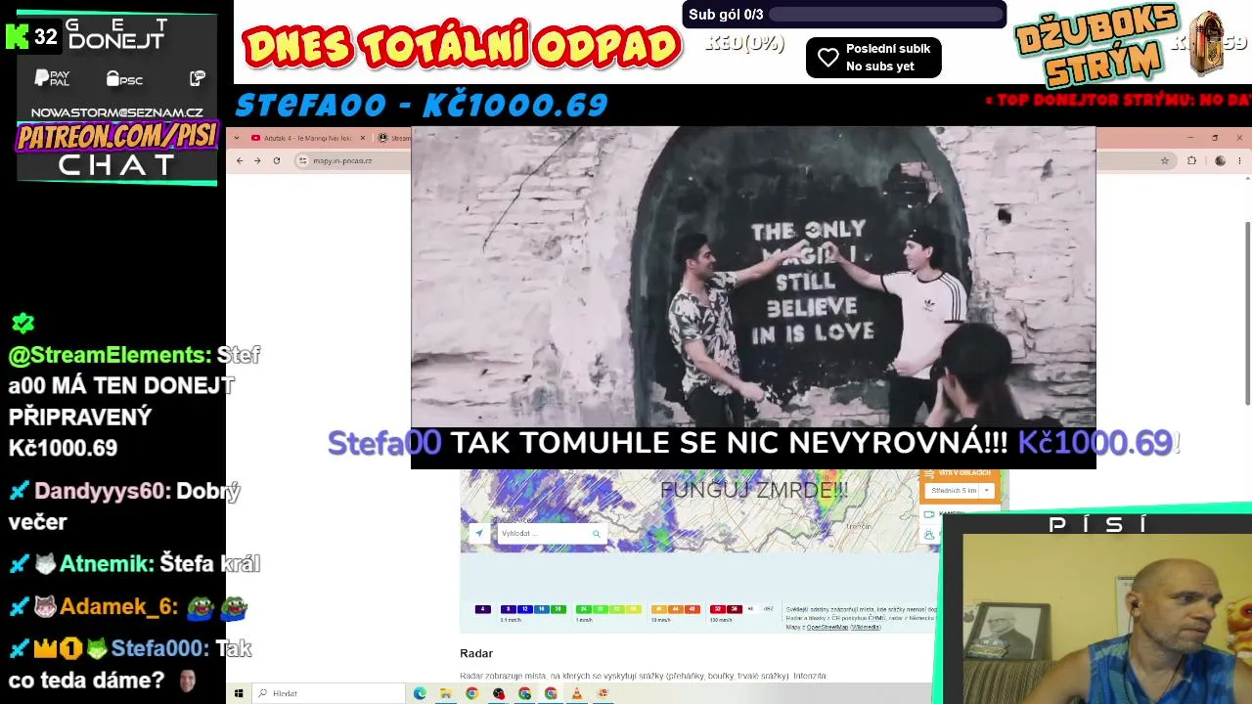Click the purple '4' radar legend swatch
Screen dimensions: 1252x704
coord(482,609)
